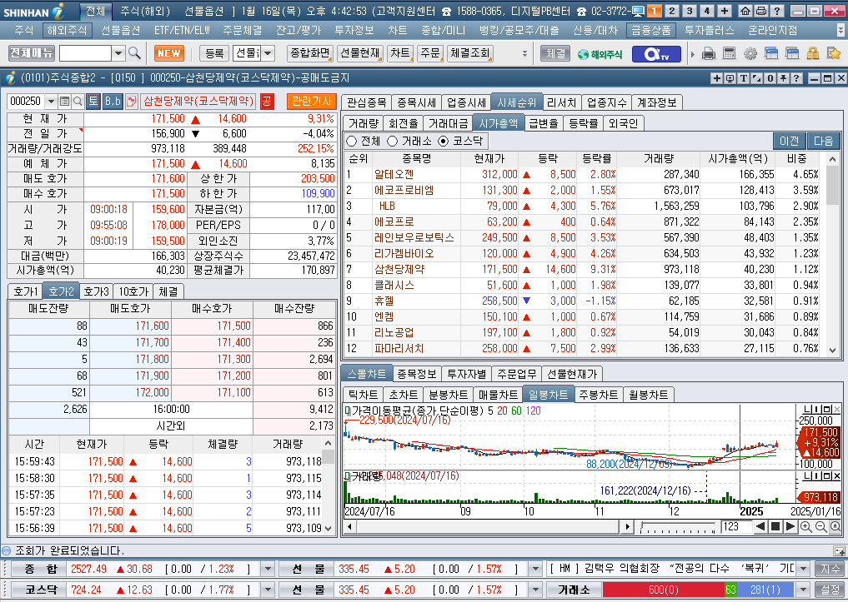Select the '코스닥' radio button
This screenshot has width=848, height=602.
coord(444,141)
